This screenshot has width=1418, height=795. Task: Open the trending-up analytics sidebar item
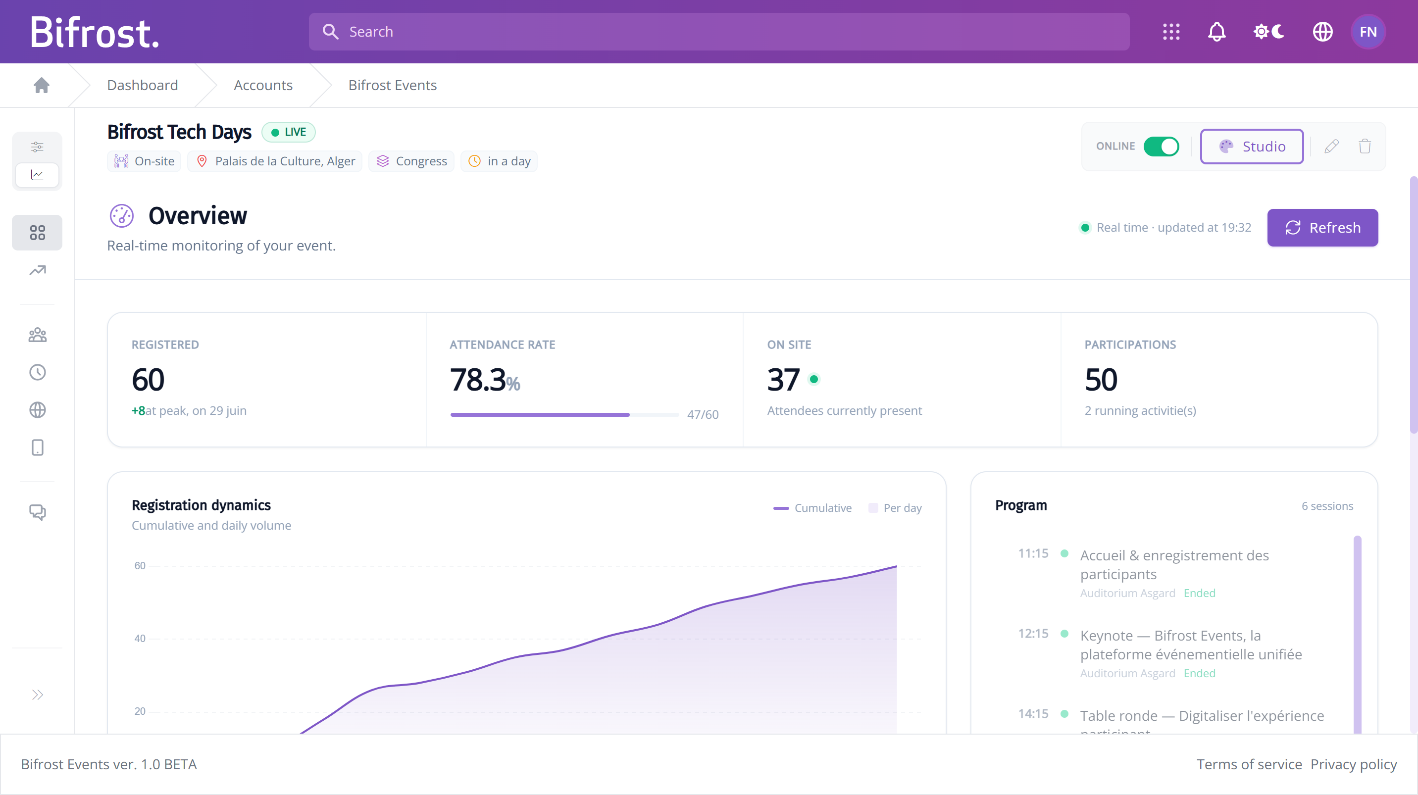[37, 270]
